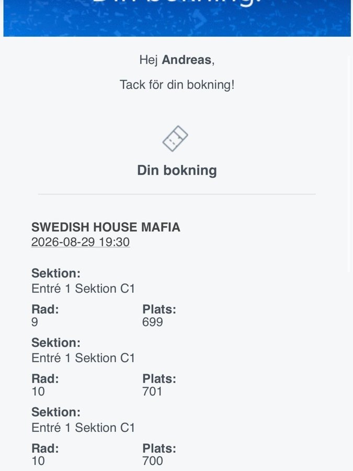This screenshot has width=353, height=471.
Task: Click the divider line below 'Din bokning'
Action: (177, 194)
